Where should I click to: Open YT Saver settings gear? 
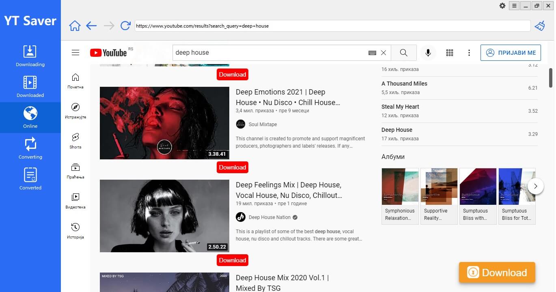[502, 6]
